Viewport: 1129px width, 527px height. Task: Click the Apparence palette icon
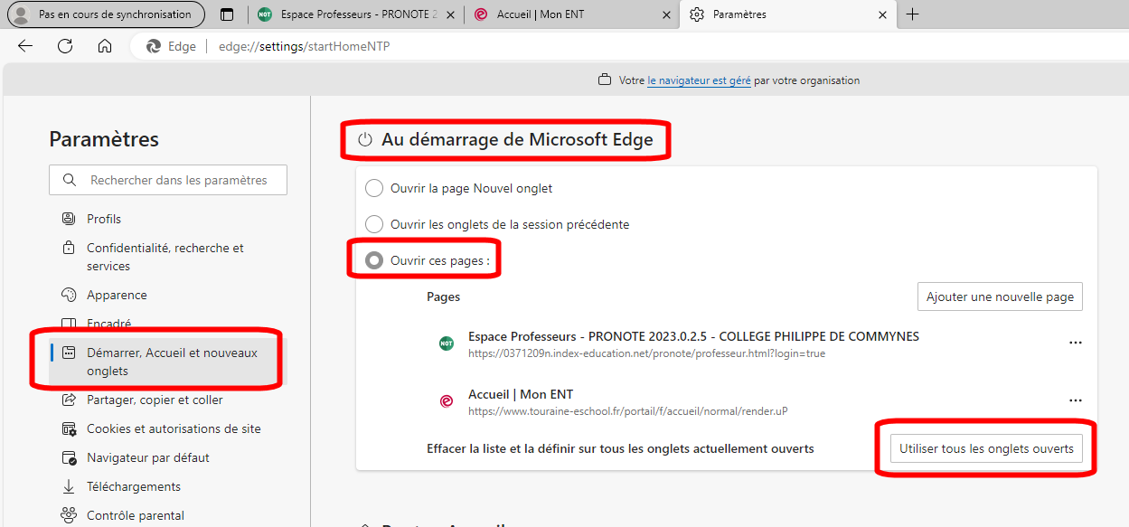69,295
